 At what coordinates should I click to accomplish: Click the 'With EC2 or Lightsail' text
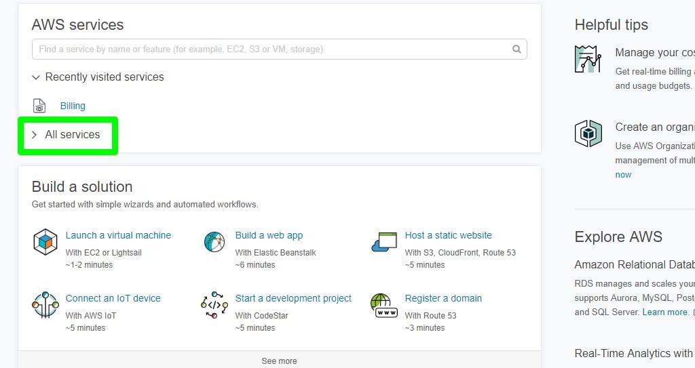(104, 252)
